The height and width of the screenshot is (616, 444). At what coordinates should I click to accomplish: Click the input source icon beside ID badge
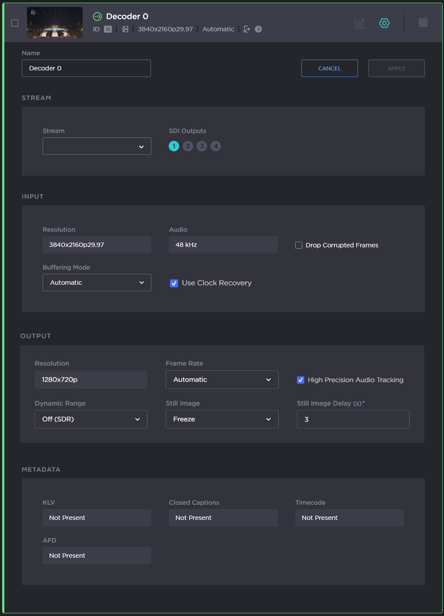tap(125, 29)
